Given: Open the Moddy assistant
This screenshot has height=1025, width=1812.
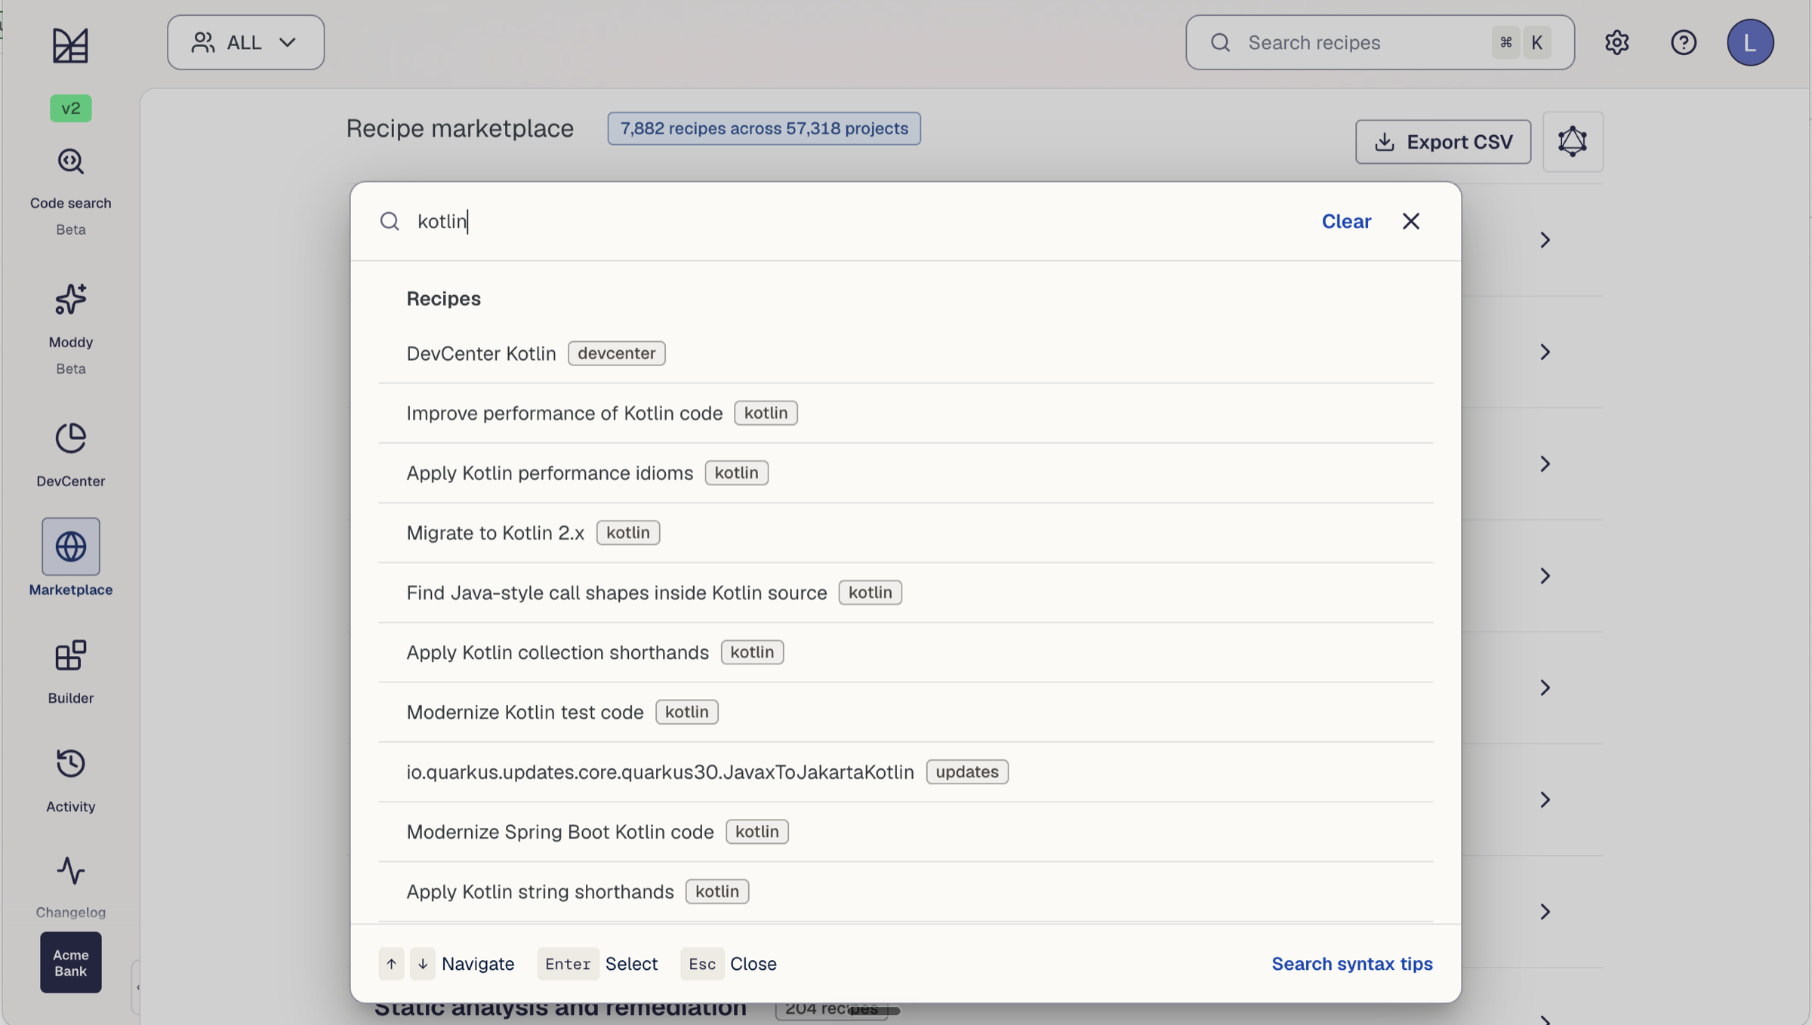Looking at the screenshot, I should tap(70, 328).
